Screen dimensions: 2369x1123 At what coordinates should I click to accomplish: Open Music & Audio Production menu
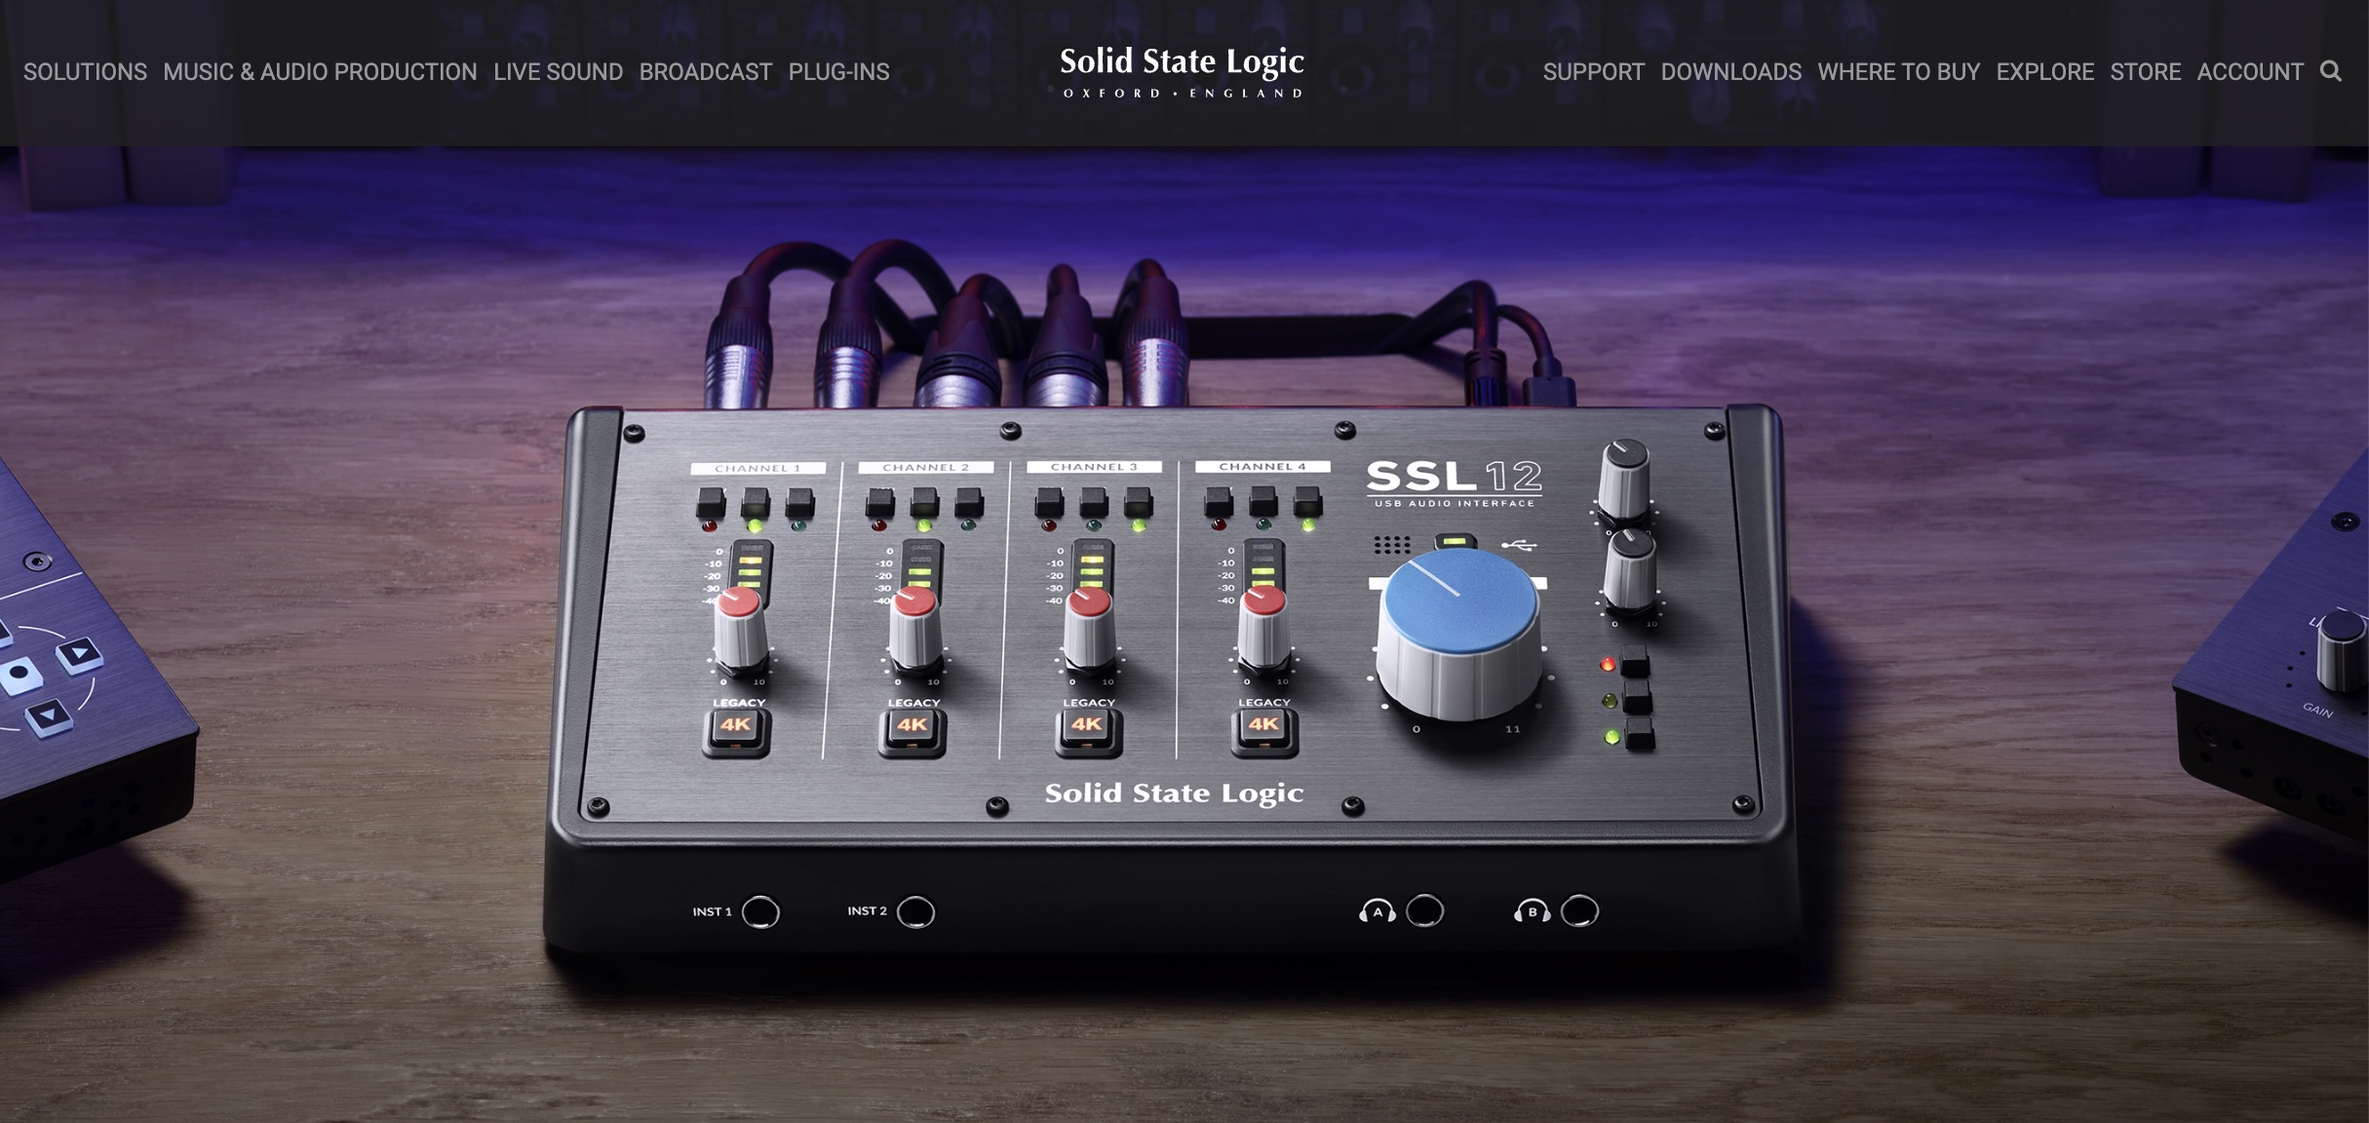[x=320, y=72]
